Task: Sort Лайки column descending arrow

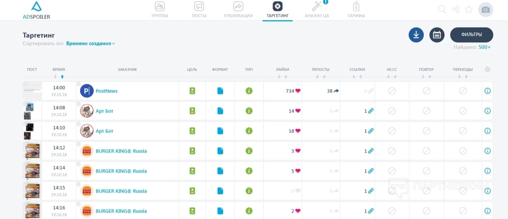Action: pos(279,77)
